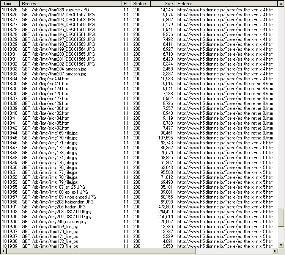This screenshot has width=285, height=255.
Task: Sort by the Request column header
Action: tap(70, 4)
